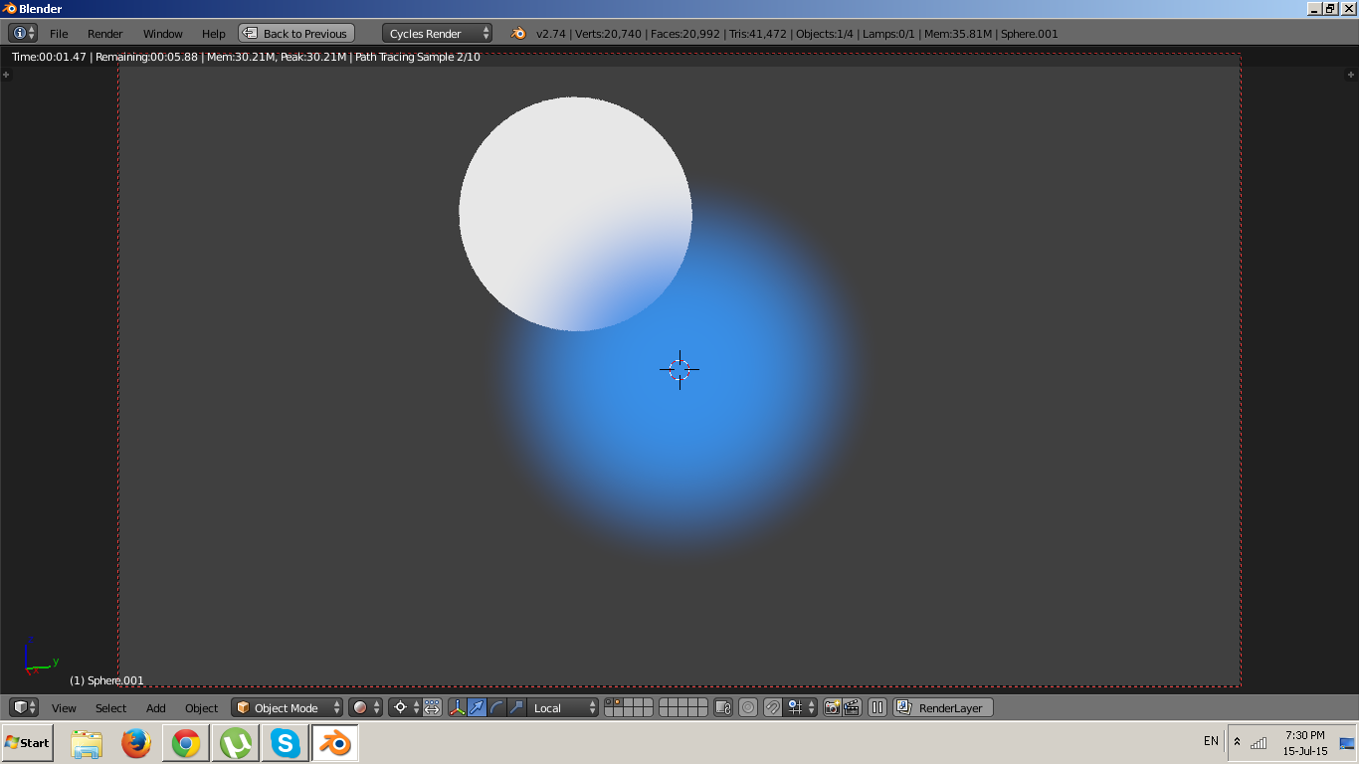1359x764 pixels.
Task: Toggle the snap magnet icon
Action: pyautogui.click(x=773, y=707)
